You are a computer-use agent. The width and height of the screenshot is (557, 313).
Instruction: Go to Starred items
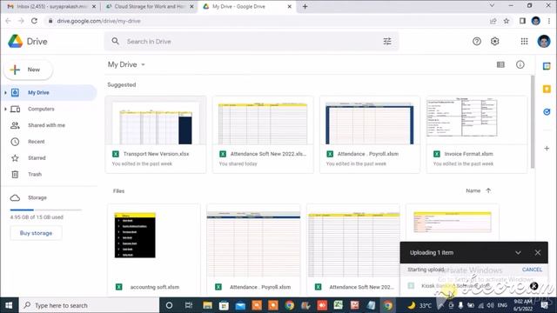(49, 158)
